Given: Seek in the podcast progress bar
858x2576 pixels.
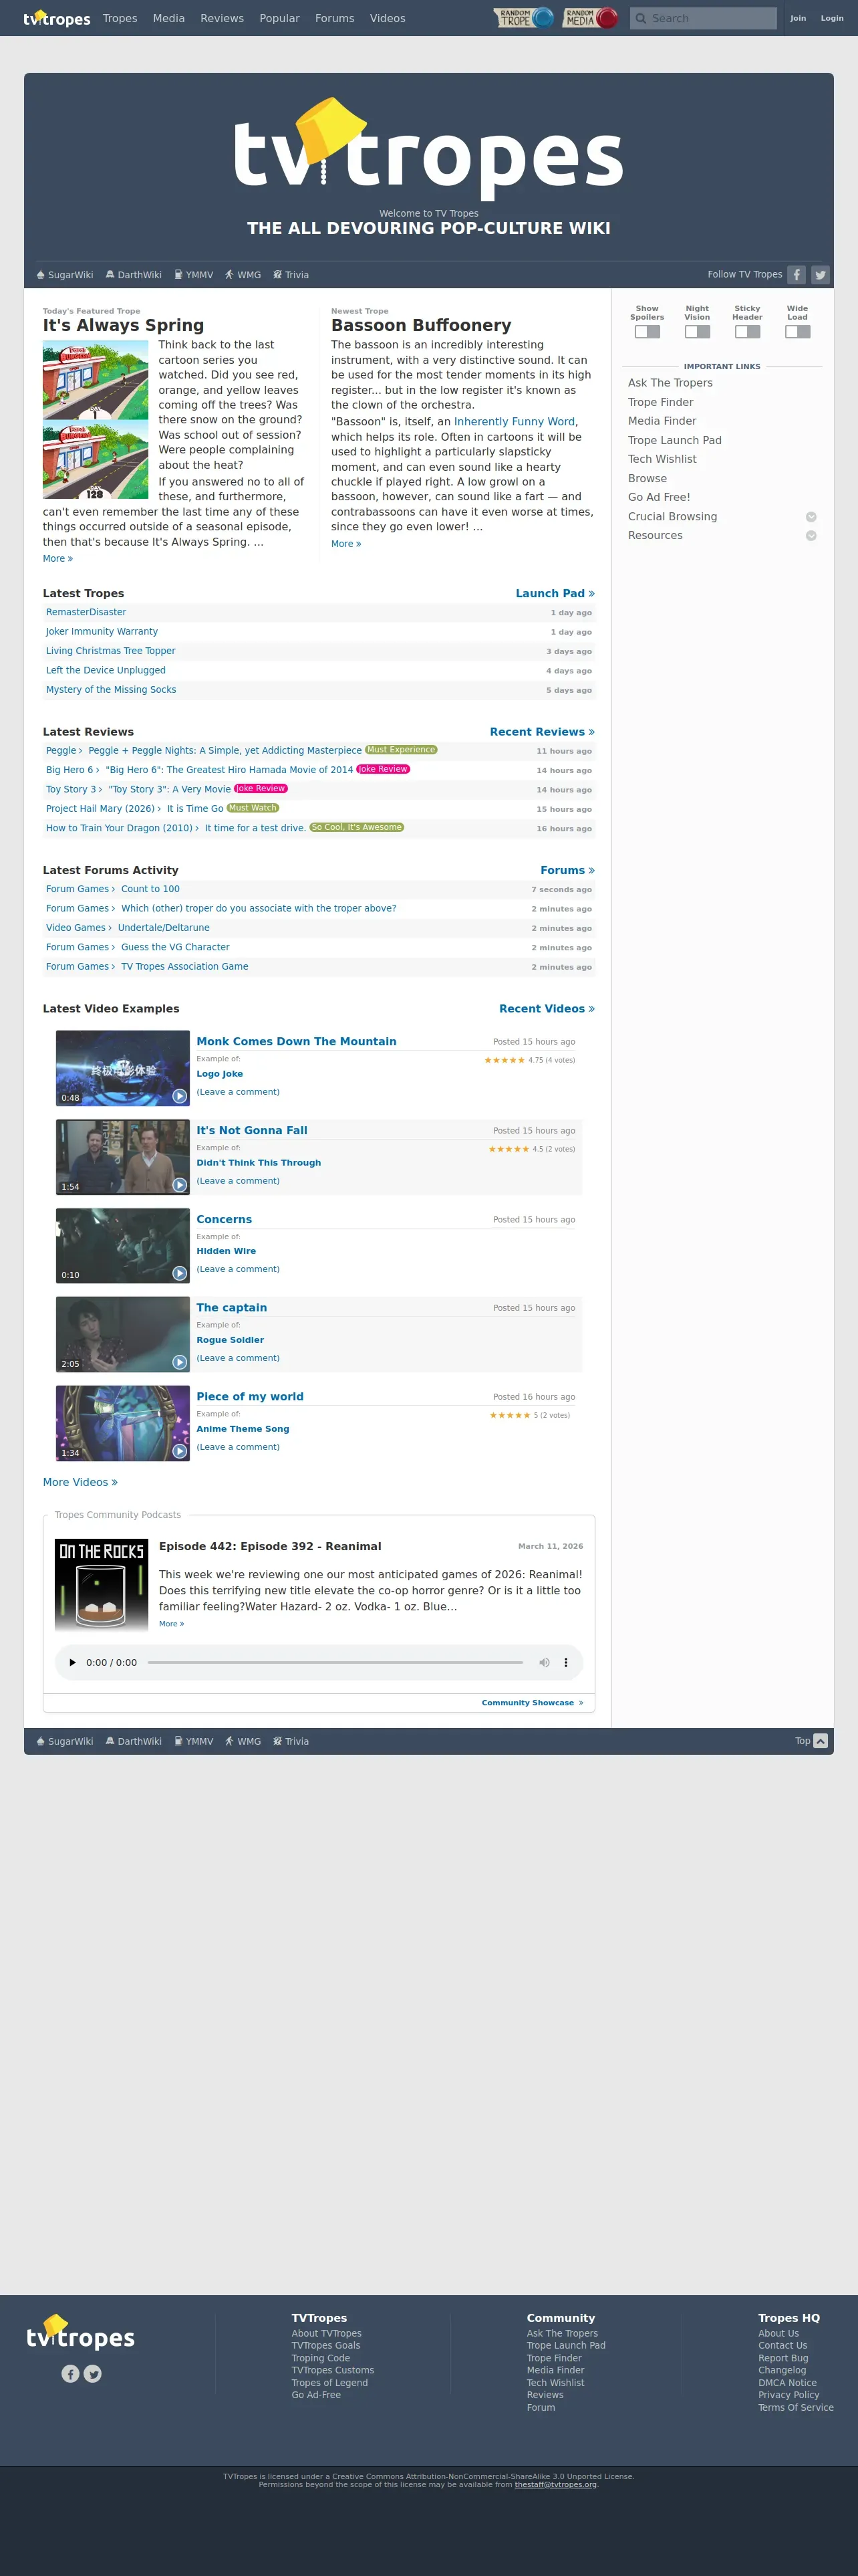Looking at the screenshot, I should 335,1663.
